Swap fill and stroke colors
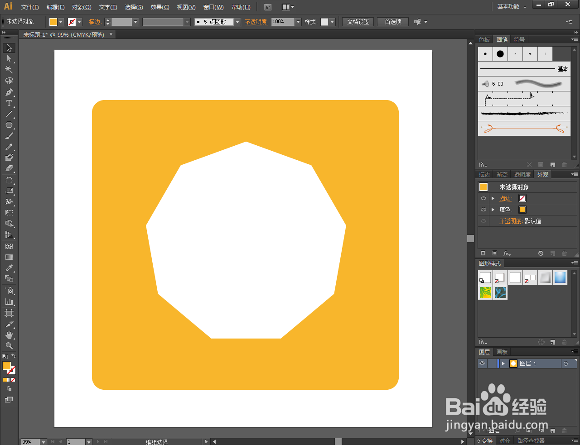Image resolution: width=580 pixels, height=445 pixels. (14, 356)
